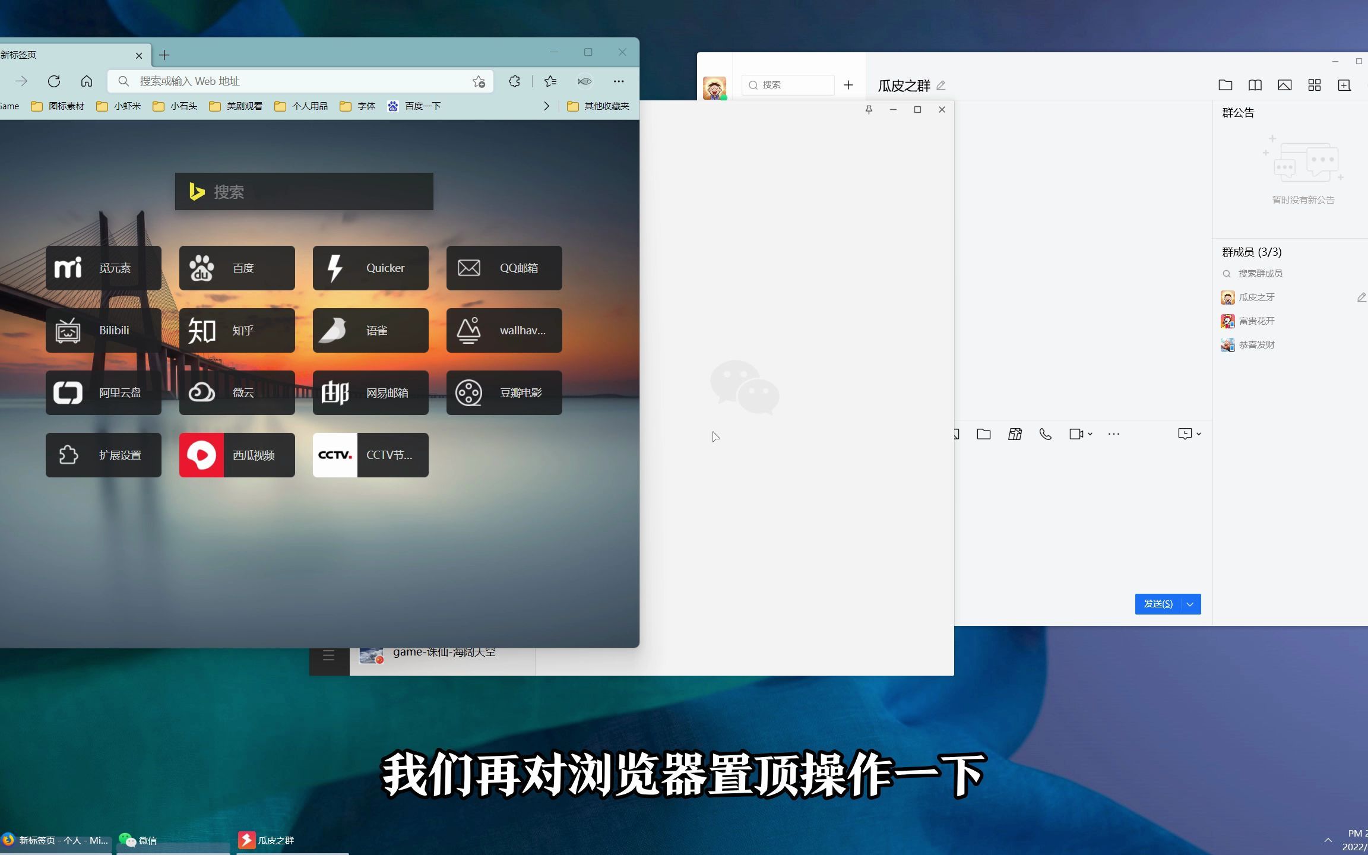Open the group files folder icon in header

coord(1225,85)
